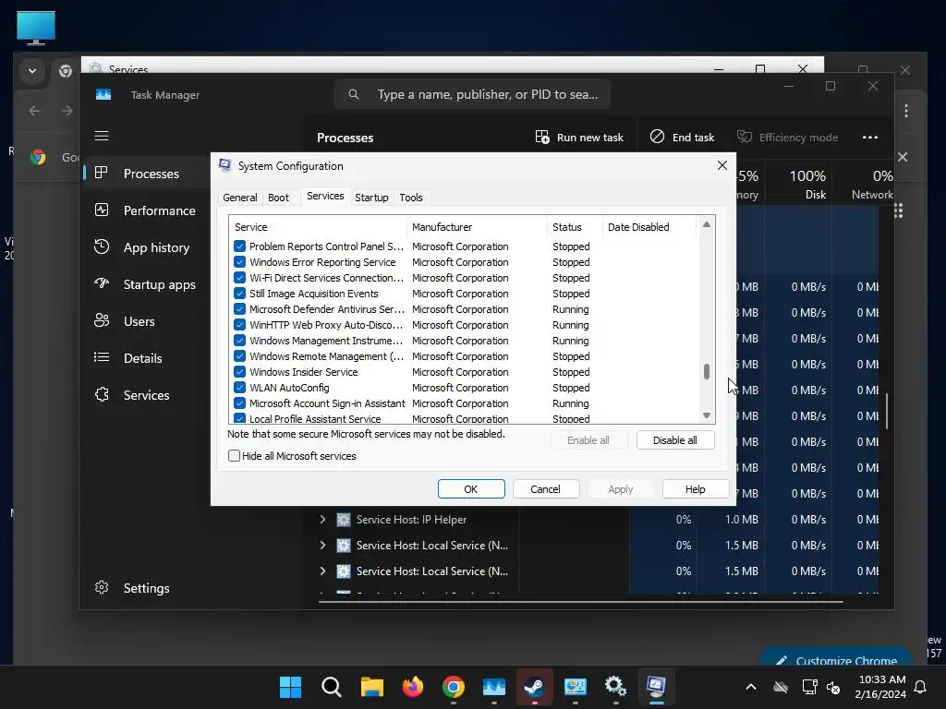Sort by the Manufacturer column header

[x=477, y=227]
